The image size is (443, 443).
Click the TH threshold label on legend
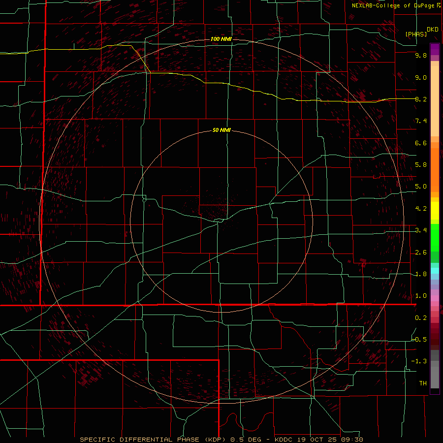(422, 383)
